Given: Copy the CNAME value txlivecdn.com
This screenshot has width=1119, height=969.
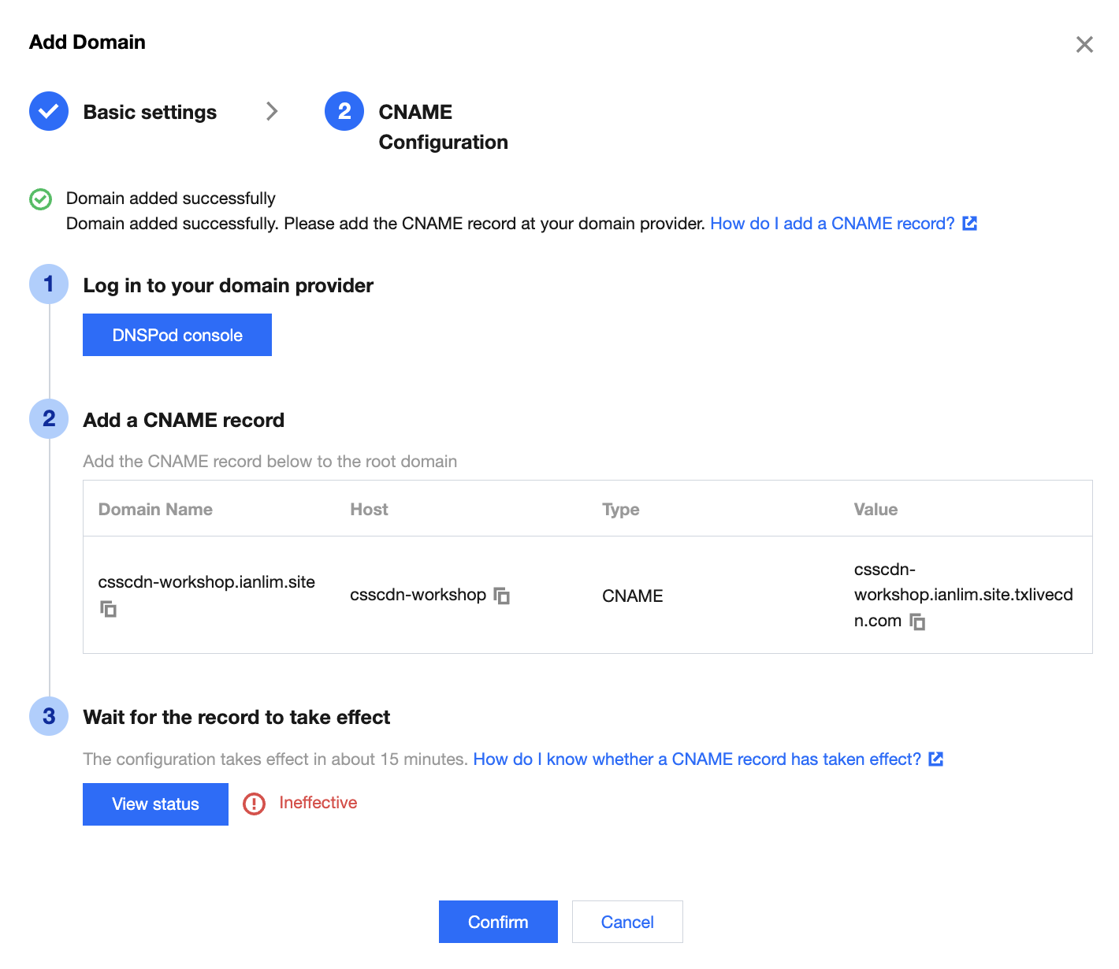Looking at the screenshot, I should (x=917, y=622).
